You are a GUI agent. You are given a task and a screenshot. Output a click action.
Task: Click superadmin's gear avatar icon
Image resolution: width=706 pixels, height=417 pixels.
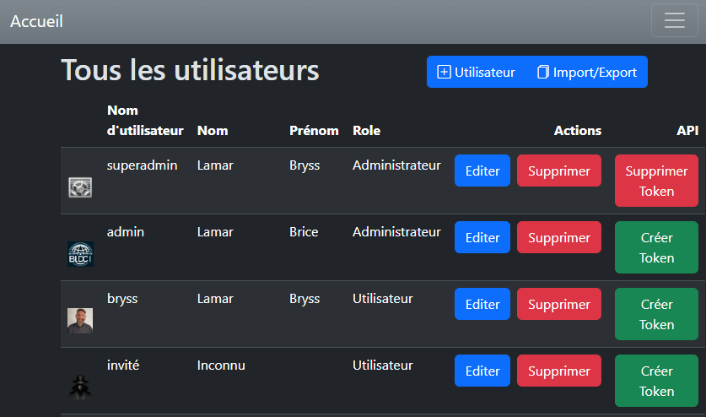(x=80, y=187)
